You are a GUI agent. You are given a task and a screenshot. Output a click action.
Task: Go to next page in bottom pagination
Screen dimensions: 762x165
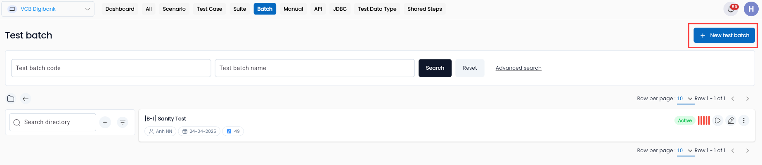748,151
